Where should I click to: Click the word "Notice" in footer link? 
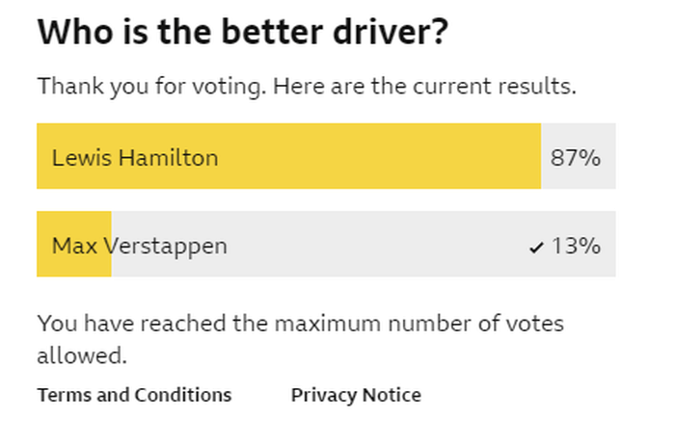392,395
